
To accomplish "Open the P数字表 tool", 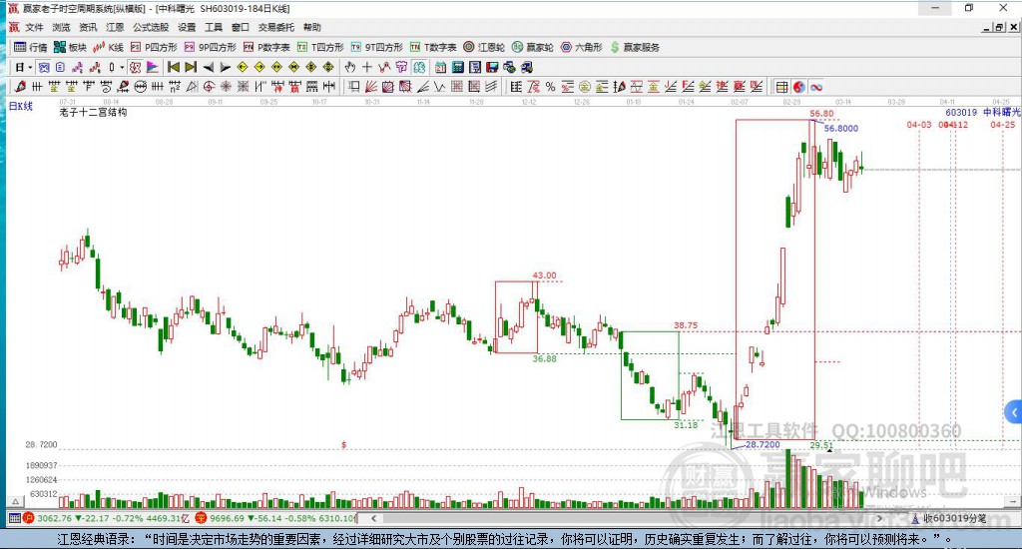I will coord(266,47).
